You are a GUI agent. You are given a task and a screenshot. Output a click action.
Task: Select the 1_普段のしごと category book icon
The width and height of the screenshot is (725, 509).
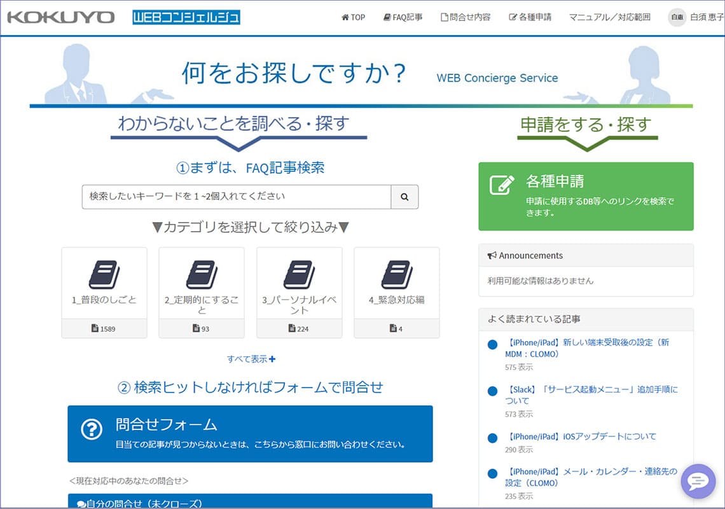pyautogui.click(x=104, y=275)
